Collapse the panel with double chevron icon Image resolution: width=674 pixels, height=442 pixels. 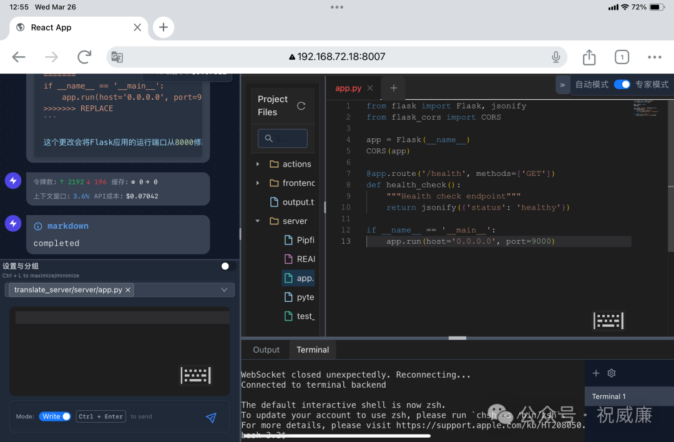[562, 85]
